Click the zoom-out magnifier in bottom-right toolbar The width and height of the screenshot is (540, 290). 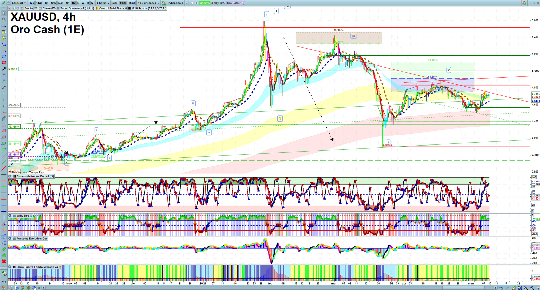[x=526, y=288]
